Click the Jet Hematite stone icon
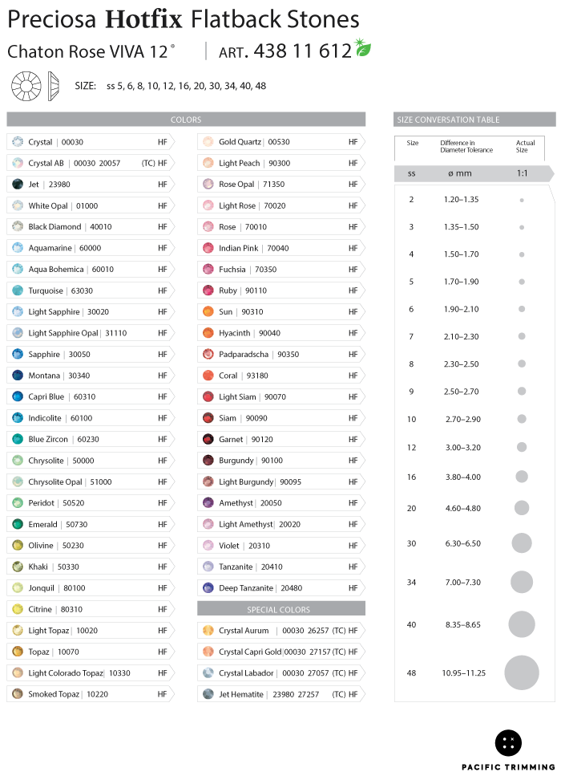561x780 pixels. click(208, 694)
